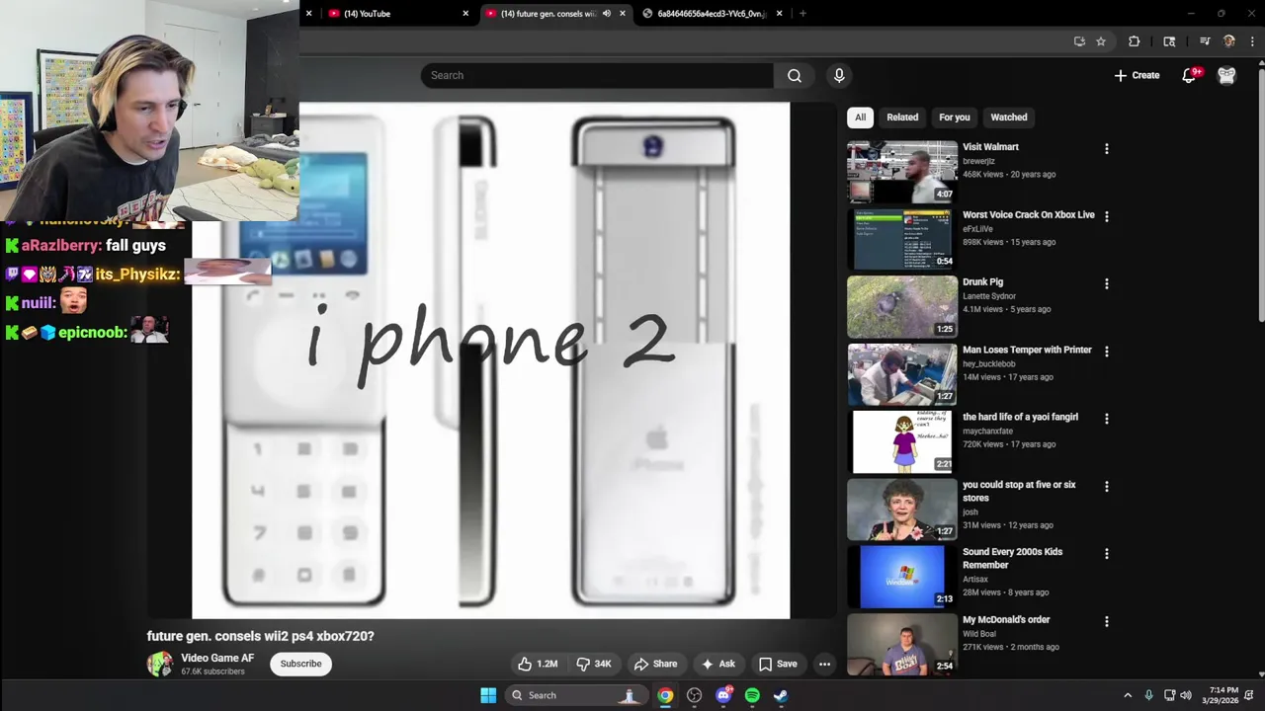This screenshot has height=711, width=1265.
Task: Subscribe to Video Game AF
Action: tap(300, 664)
